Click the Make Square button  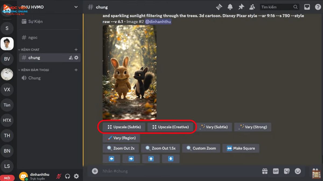click(241, 148)
